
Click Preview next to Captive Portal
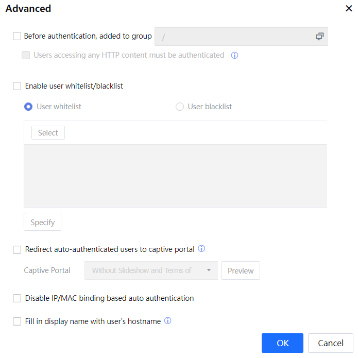(x=240, y=270)
